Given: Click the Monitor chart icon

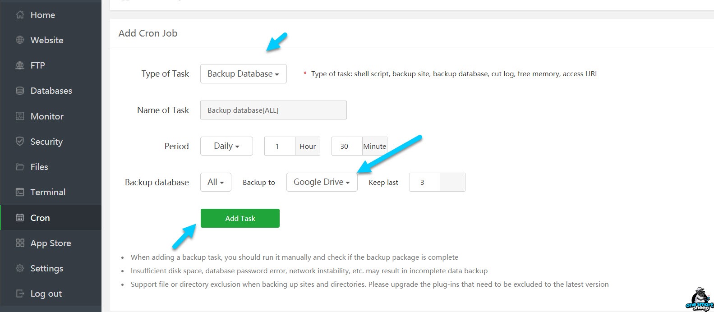Looking at the screenshot, I should (x=20, y=116).
